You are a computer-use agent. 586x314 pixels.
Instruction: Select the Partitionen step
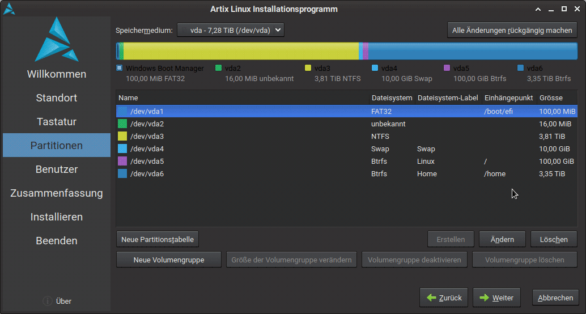57,146
